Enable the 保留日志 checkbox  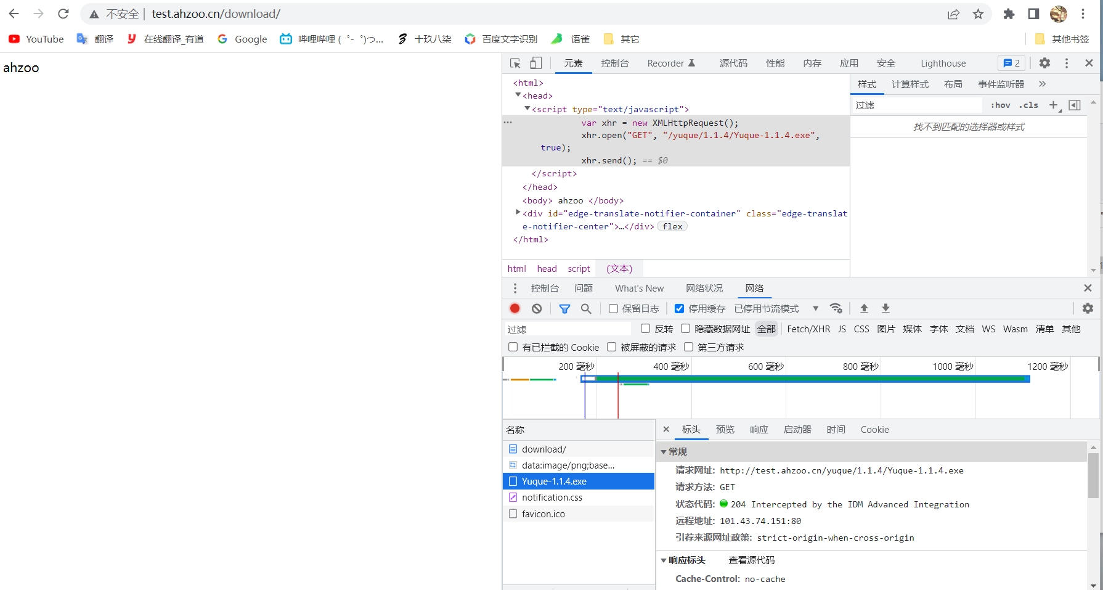point(613,309)
